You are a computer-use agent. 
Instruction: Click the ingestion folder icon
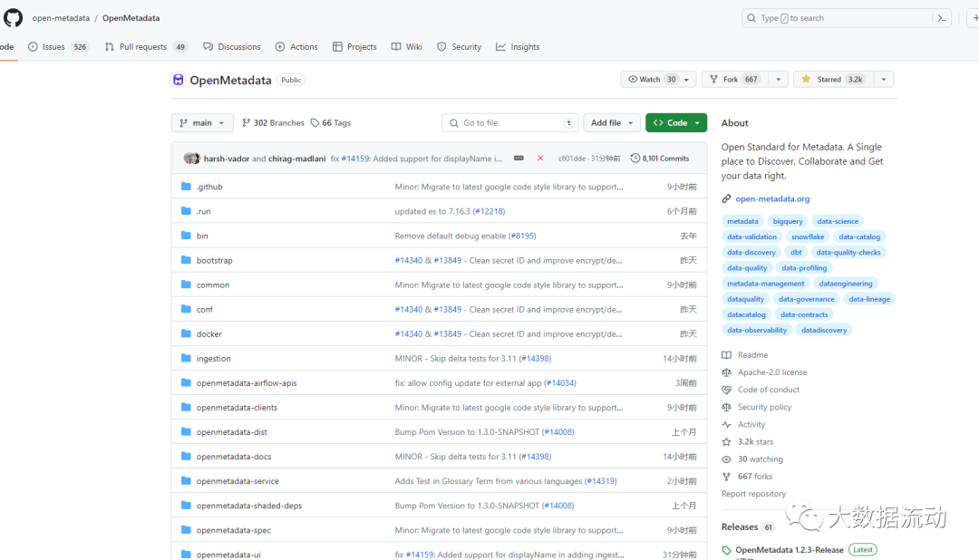[186, 358]
